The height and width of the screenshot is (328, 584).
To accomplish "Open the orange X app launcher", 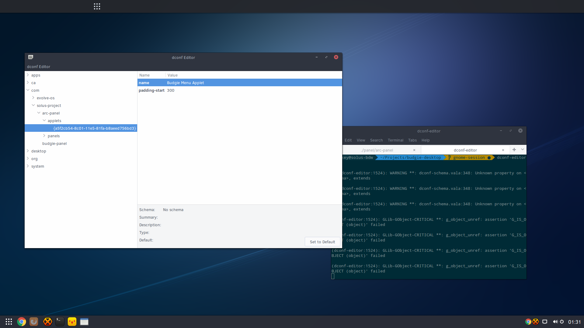I will tap(47, 322).
